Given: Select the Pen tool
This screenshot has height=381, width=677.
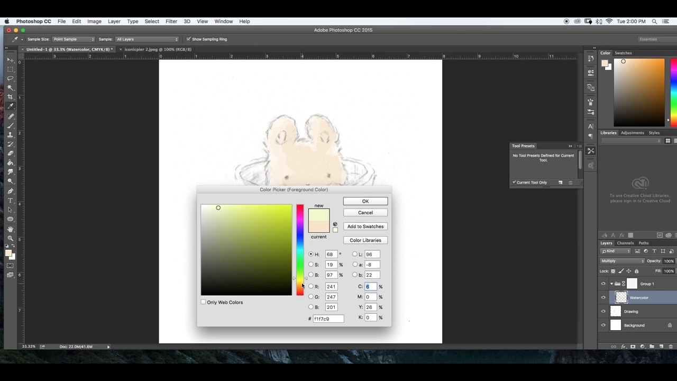Looking at the screenshot, I should 10,192.
